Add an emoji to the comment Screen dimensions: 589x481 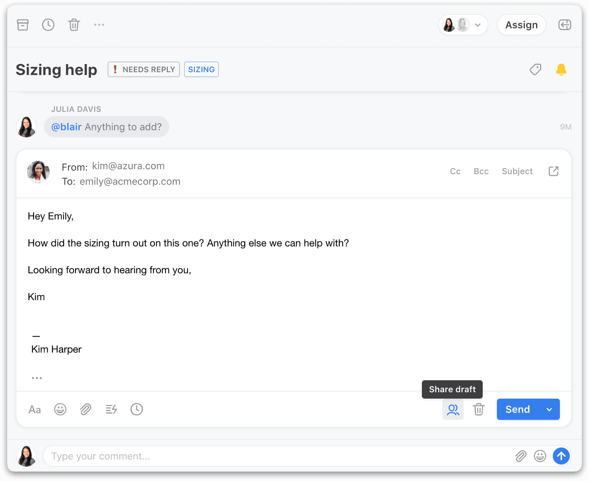[540, 456]
